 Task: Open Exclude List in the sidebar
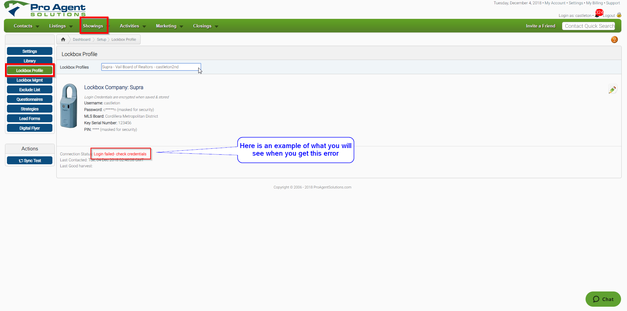[x=30, y=90]
